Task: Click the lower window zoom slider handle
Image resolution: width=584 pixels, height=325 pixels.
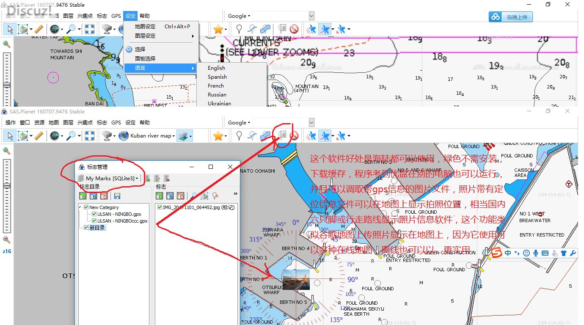Action: click(6, 186)
